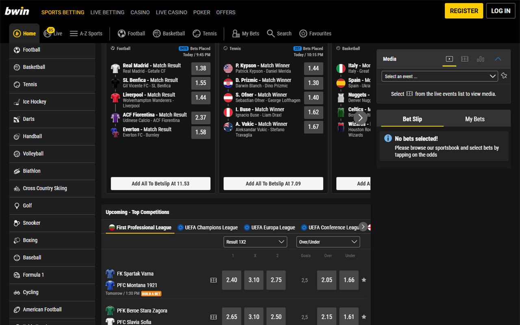The width and height of the screenshot is (520, 325).
Task: Select Spartak Varna home win odds 2.40
Action: point(232,280)
